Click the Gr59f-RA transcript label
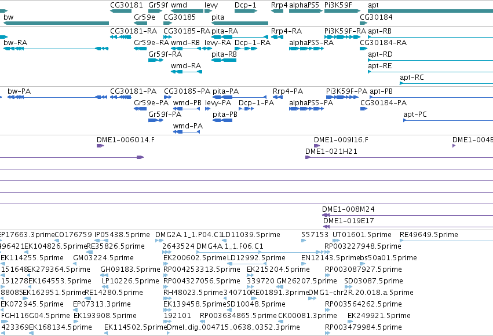This screenshot has width=493, height=336. point(165,54)
